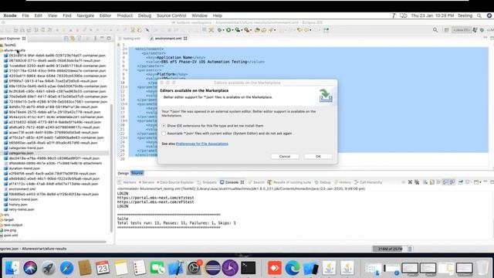Open the Navigate menu
The width and height of the screenshot is (494, 278).
tap(86, 15)
